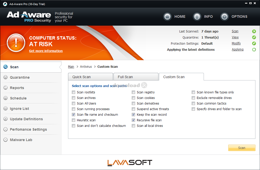
Task: Check the Scan derivatives checkbox
Action: [133, 103]
